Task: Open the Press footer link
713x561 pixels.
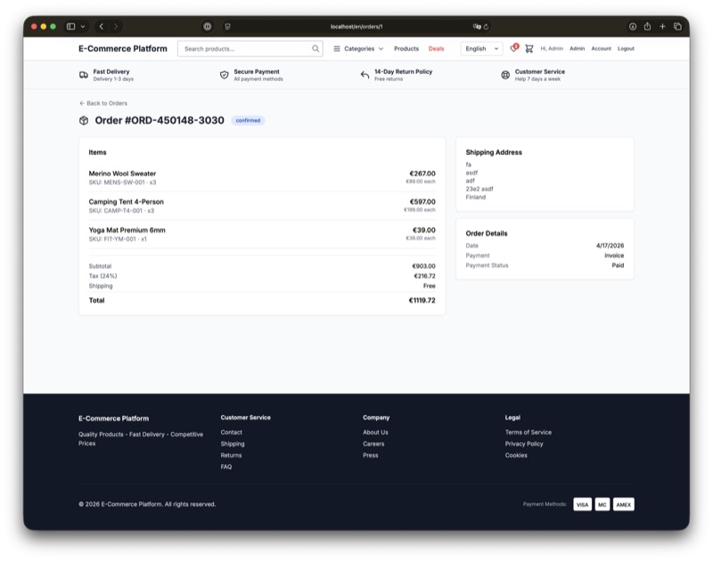Action: click(370, 455)
